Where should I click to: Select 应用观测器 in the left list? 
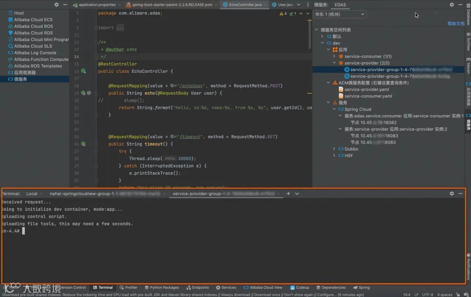(x=24, y=72)
